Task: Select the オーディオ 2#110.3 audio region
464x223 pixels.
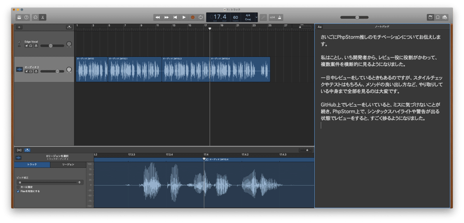Action: click(186, 69)
